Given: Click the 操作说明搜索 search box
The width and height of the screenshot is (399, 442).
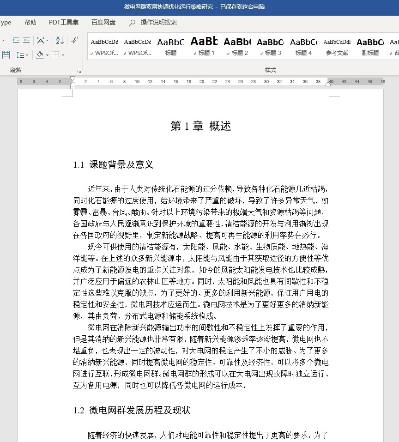Looking at the screenshot, I should [x=159, y=22].
